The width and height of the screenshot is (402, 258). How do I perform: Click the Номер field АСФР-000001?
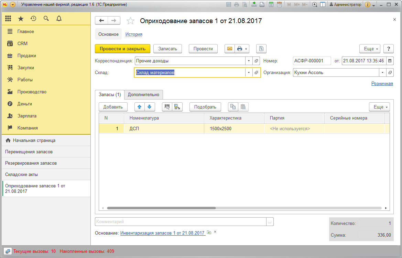coord(312,61)
